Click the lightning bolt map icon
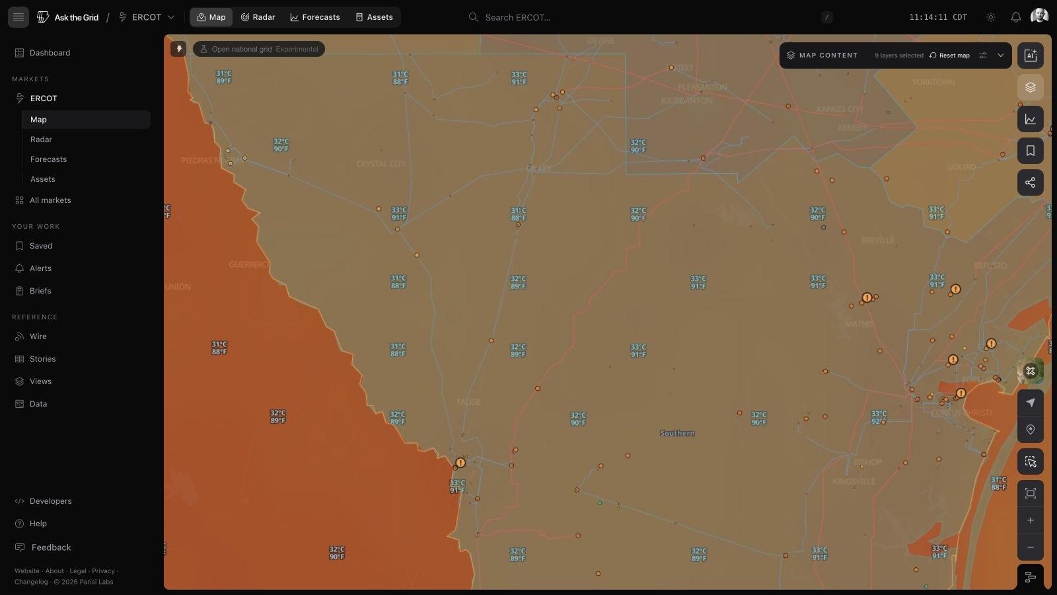Screen dimensions: 1057x595 (178, 49)
